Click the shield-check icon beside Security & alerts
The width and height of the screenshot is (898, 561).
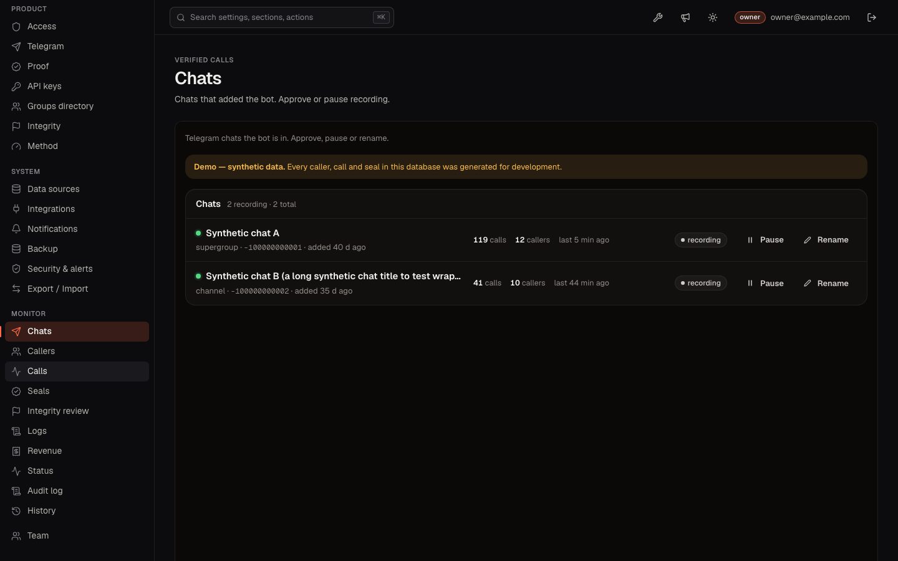pyautogui.click(x=16, y=269)
